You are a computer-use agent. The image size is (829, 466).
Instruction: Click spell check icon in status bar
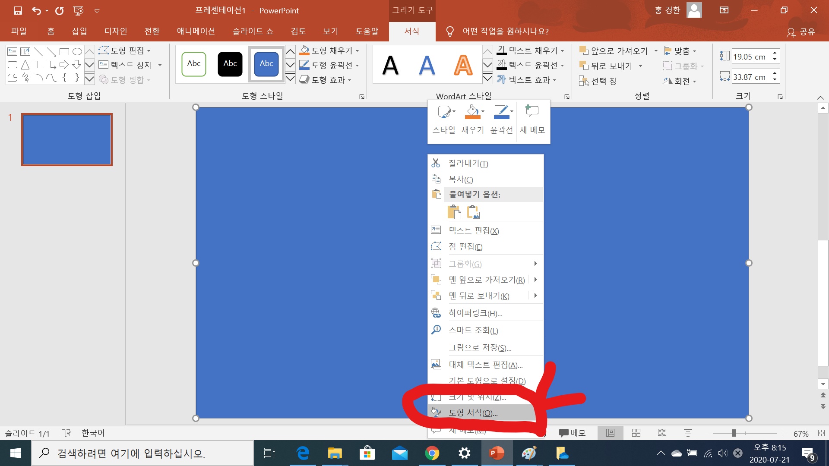click(x=66, y=433)
